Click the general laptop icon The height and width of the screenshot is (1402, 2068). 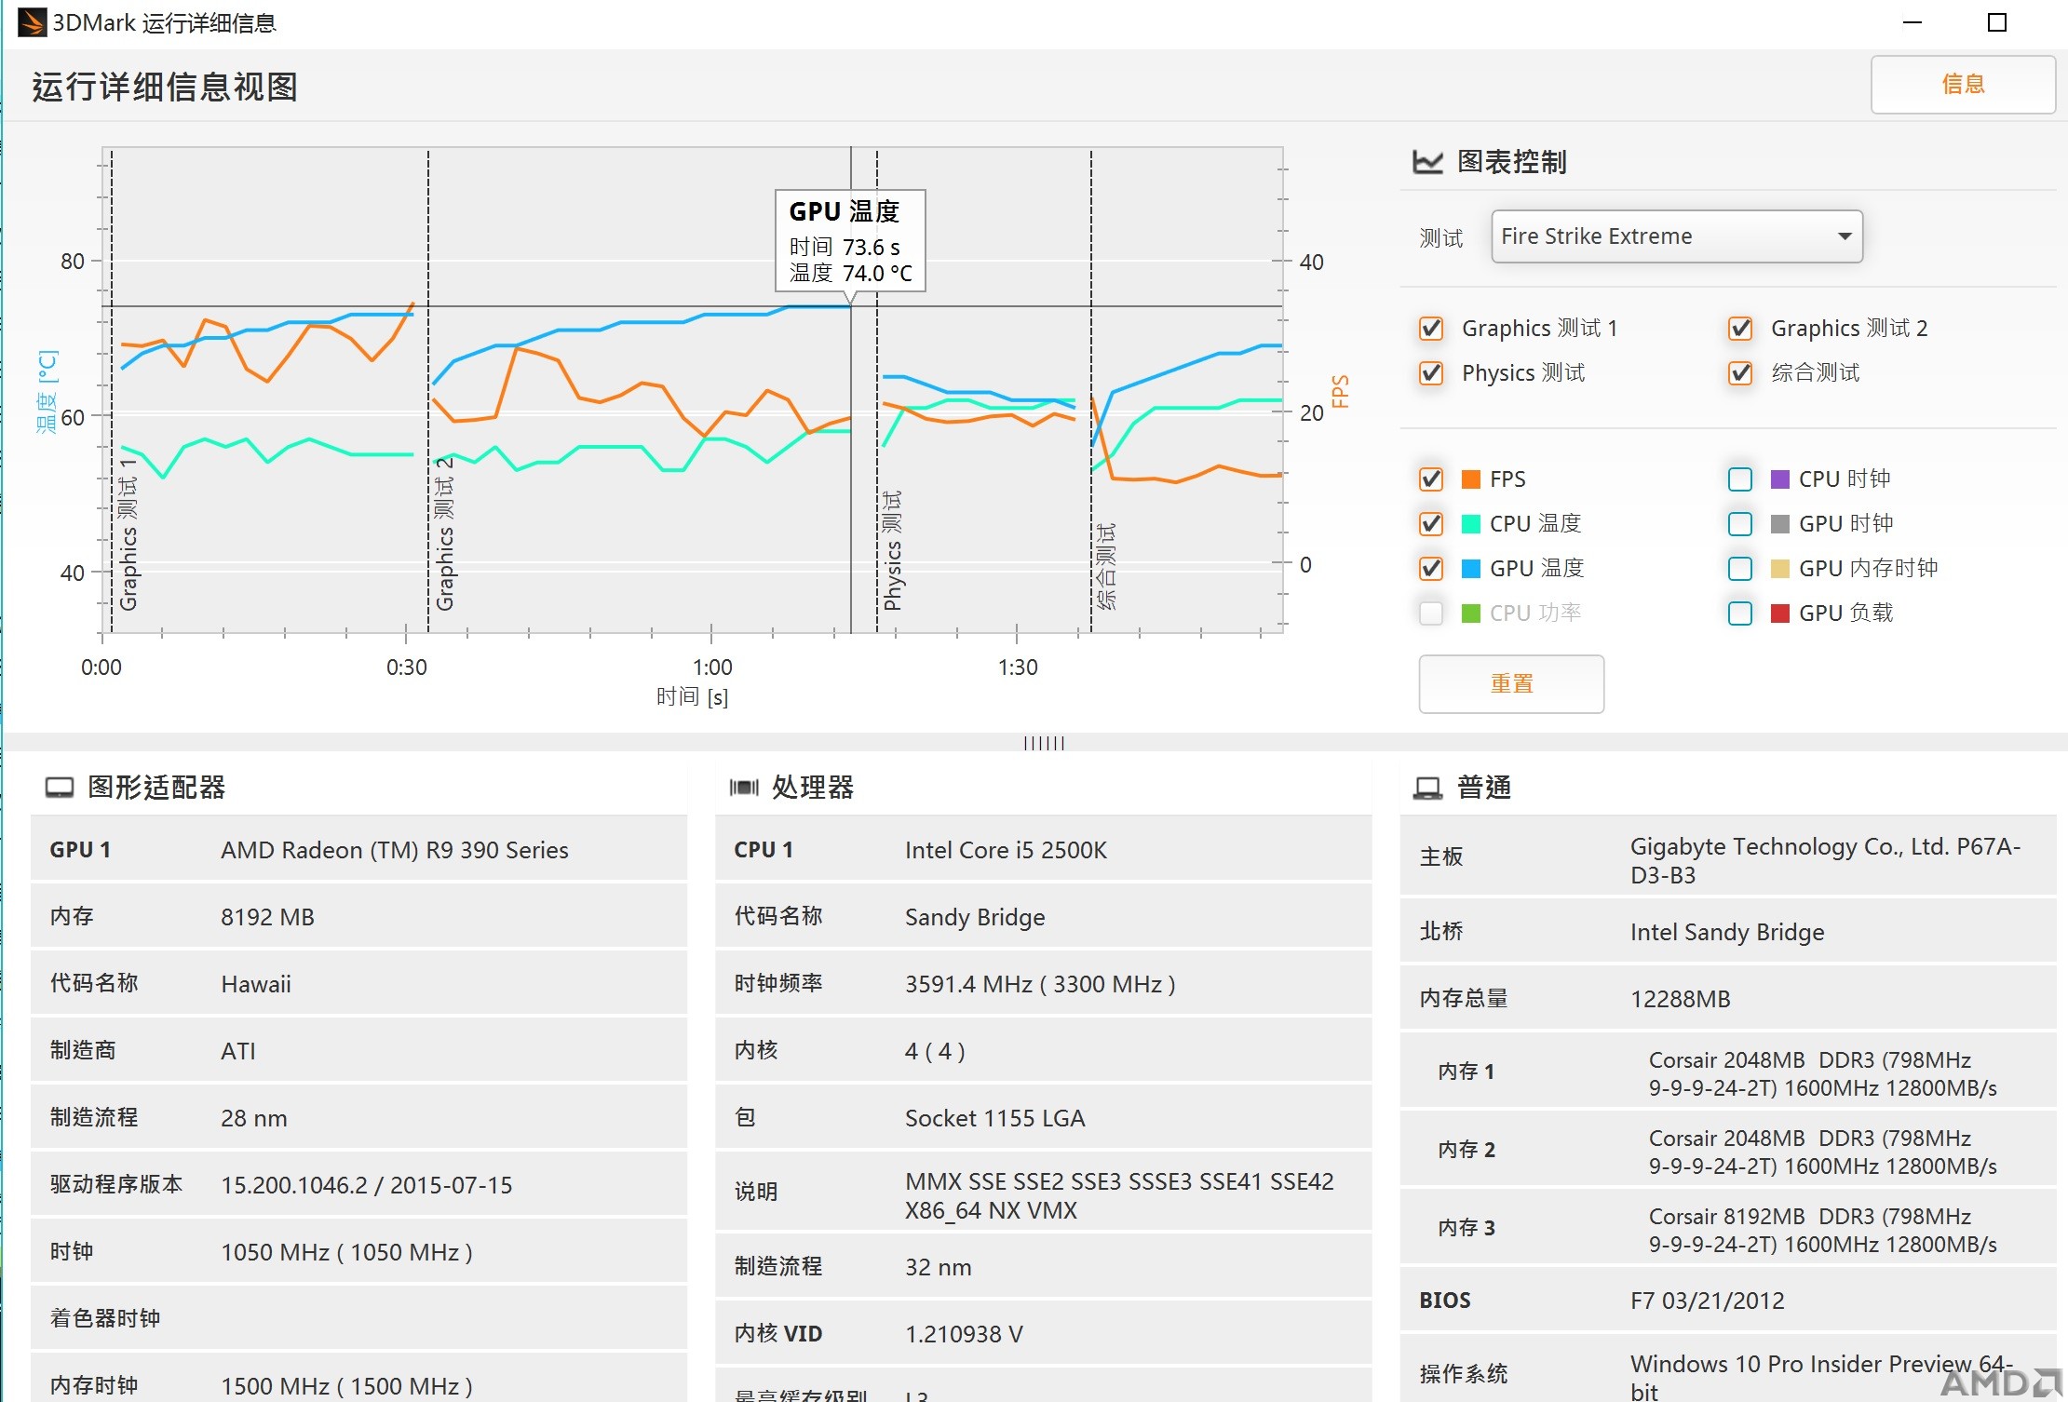tap(1427, 788)
